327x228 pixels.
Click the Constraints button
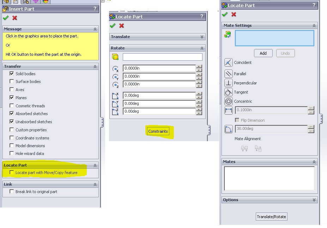(x=158, y=131)
